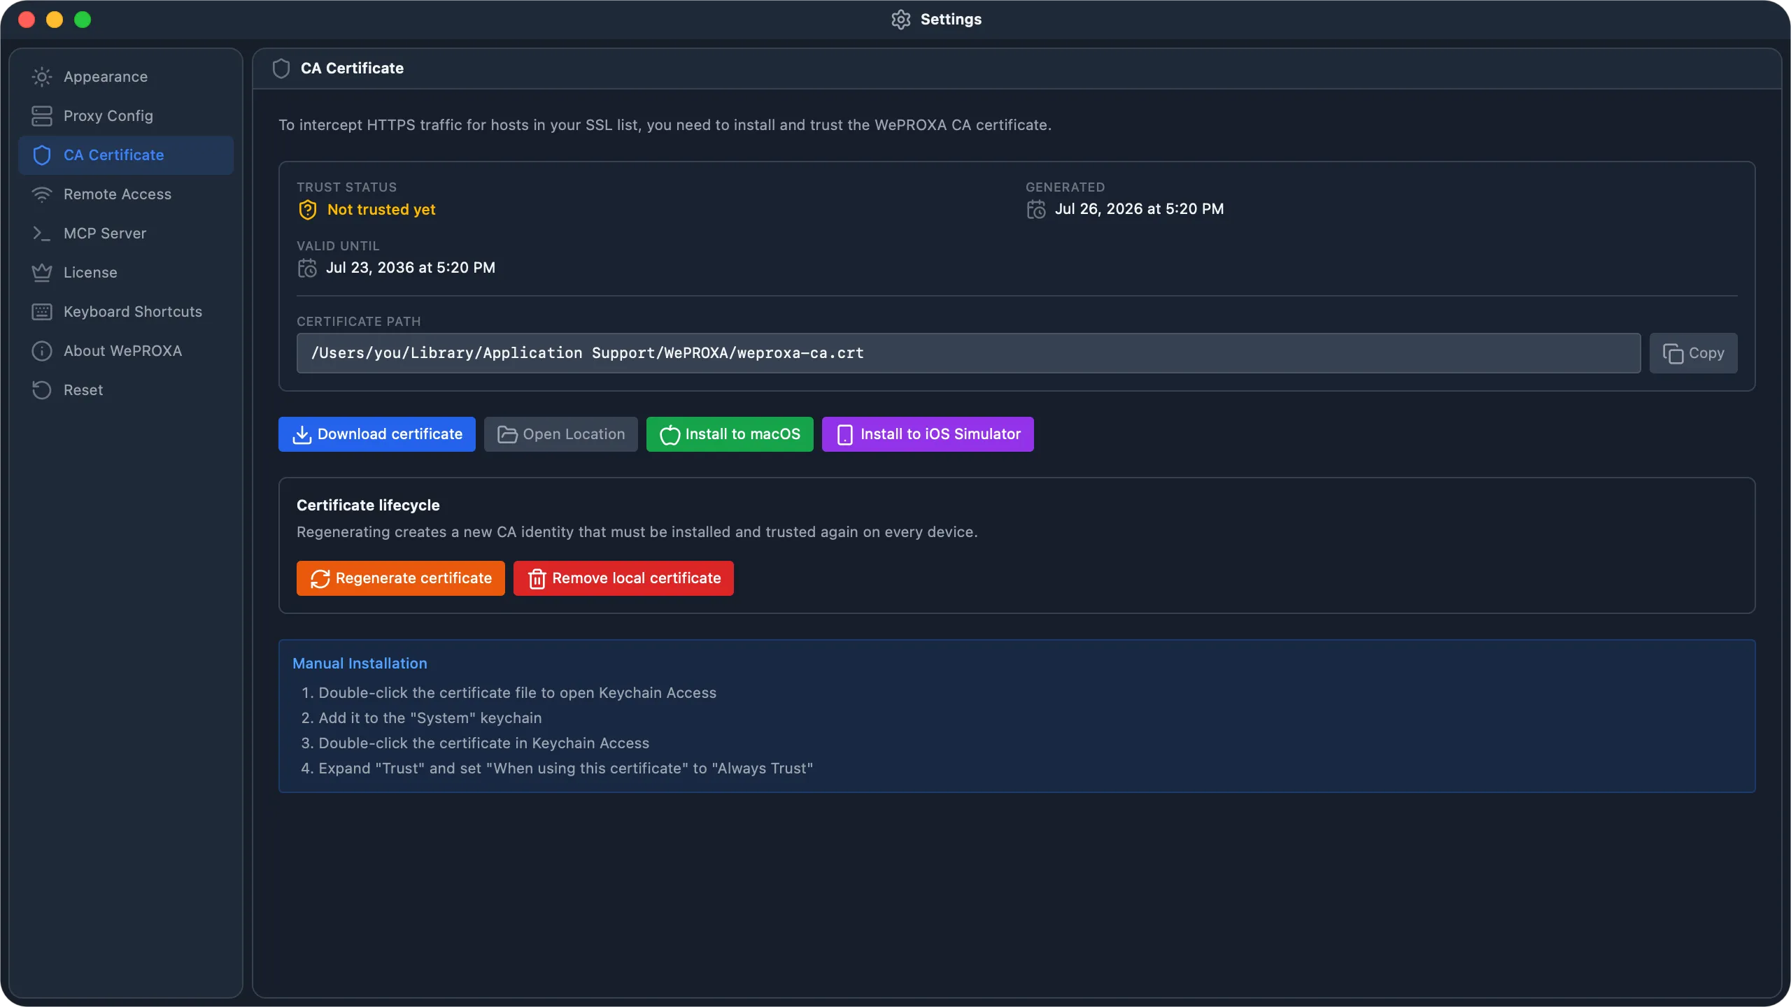
Task: Download certificate with the blue button
Action: pos(377,434)
